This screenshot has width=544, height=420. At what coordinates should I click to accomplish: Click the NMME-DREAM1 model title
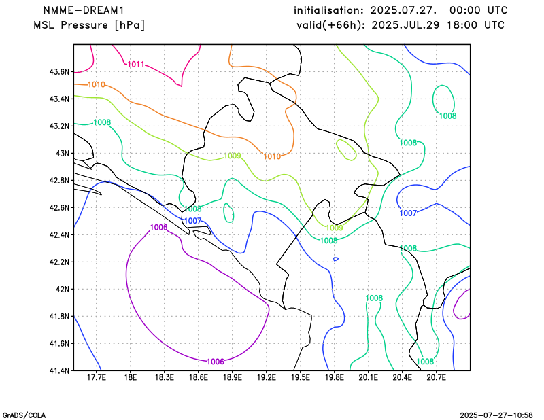coord(84,10)
